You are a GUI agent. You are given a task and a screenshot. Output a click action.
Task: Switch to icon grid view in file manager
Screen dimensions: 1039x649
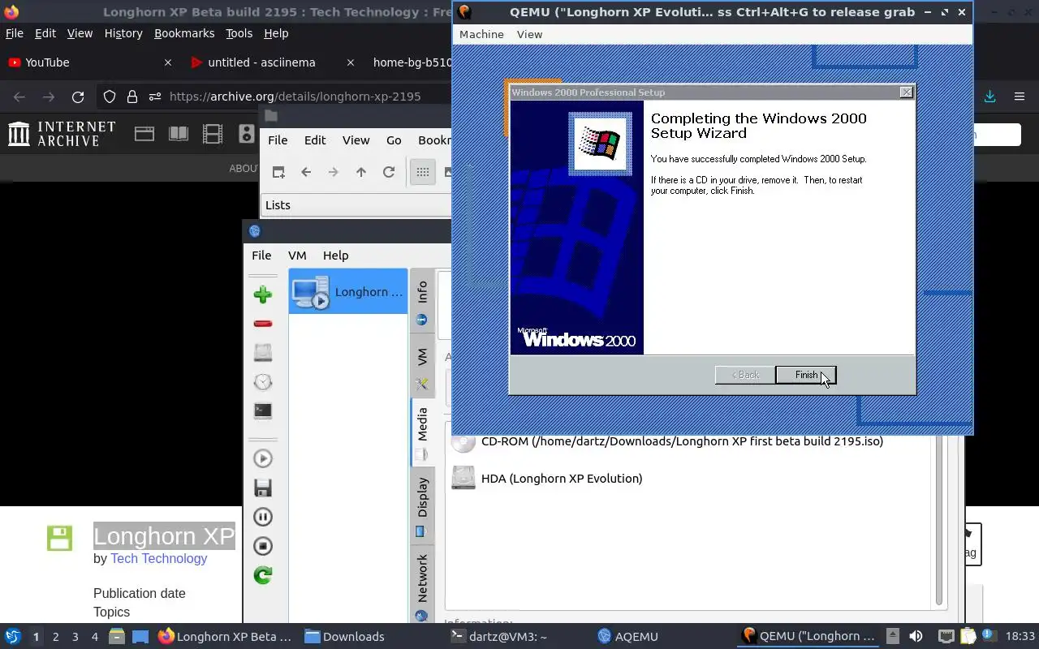click(423, 172)
